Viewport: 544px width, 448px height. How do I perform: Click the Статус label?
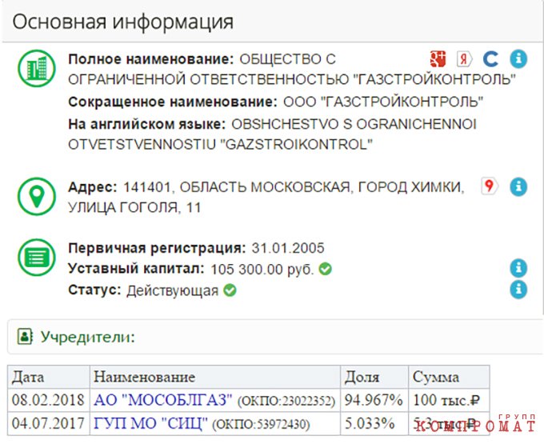pos(94,290)
